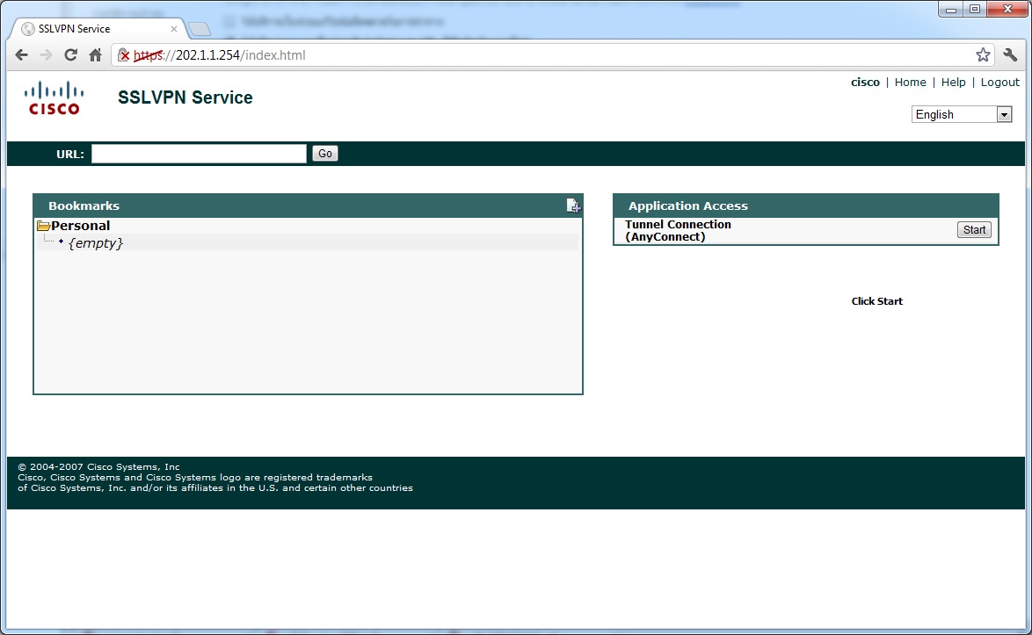
Task: Open the Home link in header
Action: (910, 83)
